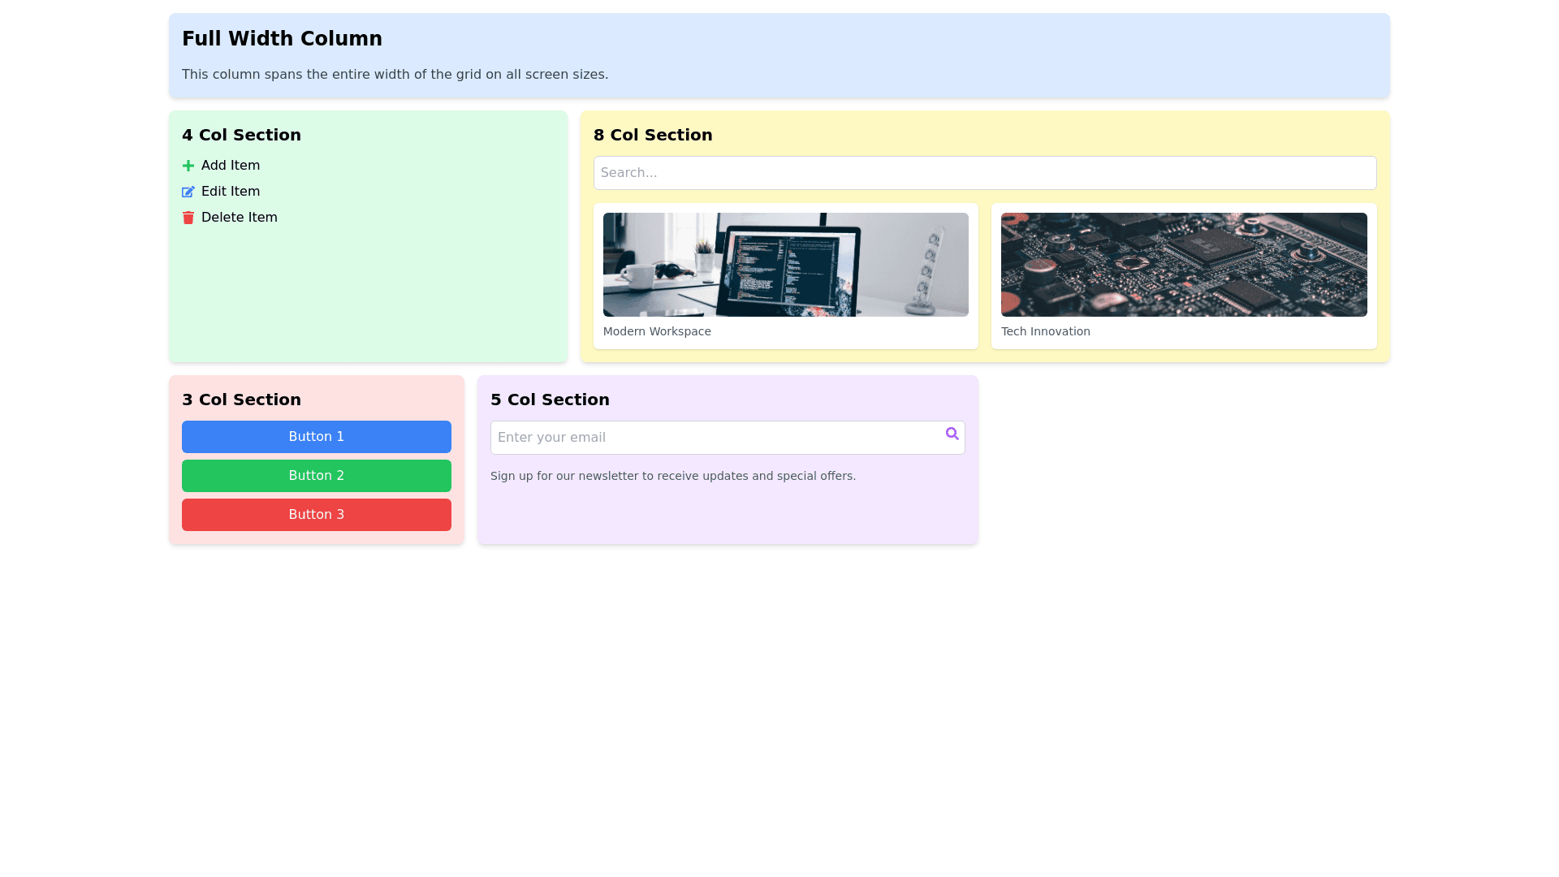Select the Edit Item option
1559x877 pixels.
(x=230, y=191)
